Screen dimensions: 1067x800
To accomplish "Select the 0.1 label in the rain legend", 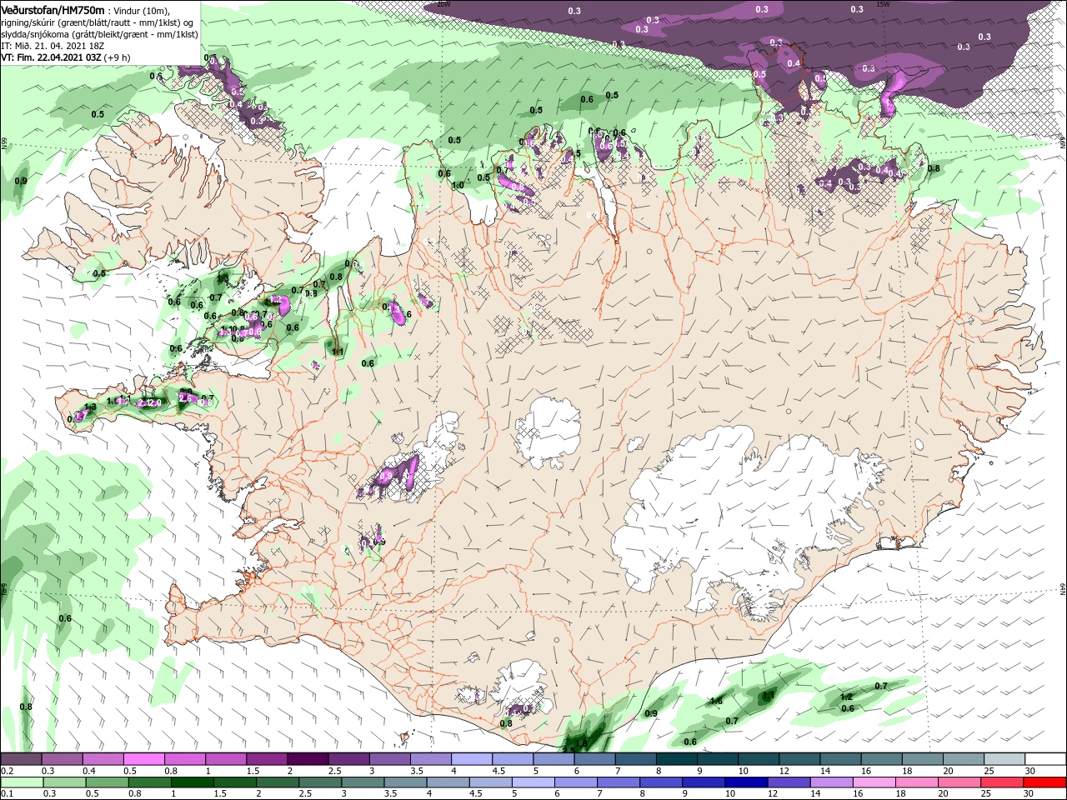I will click(7, 794).
